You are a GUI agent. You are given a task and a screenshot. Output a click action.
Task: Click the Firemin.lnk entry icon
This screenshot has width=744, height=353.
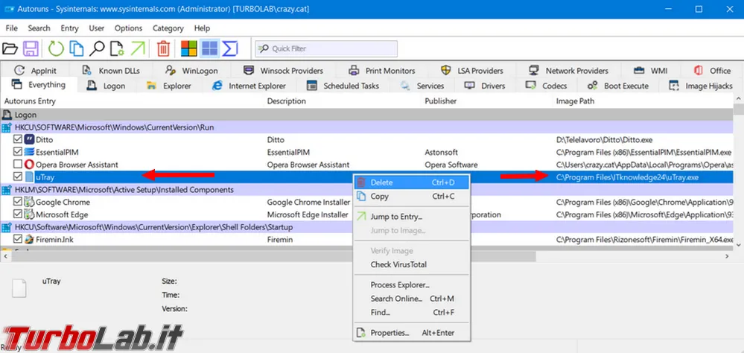pyautogui.click(x=30, y=240)
